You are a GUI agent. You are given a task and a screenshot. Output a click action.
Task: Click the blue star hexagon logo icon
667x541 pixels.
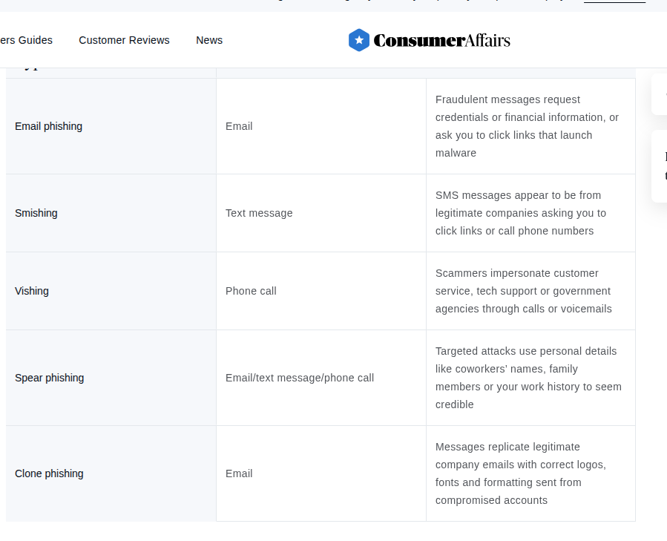point(359,40)
